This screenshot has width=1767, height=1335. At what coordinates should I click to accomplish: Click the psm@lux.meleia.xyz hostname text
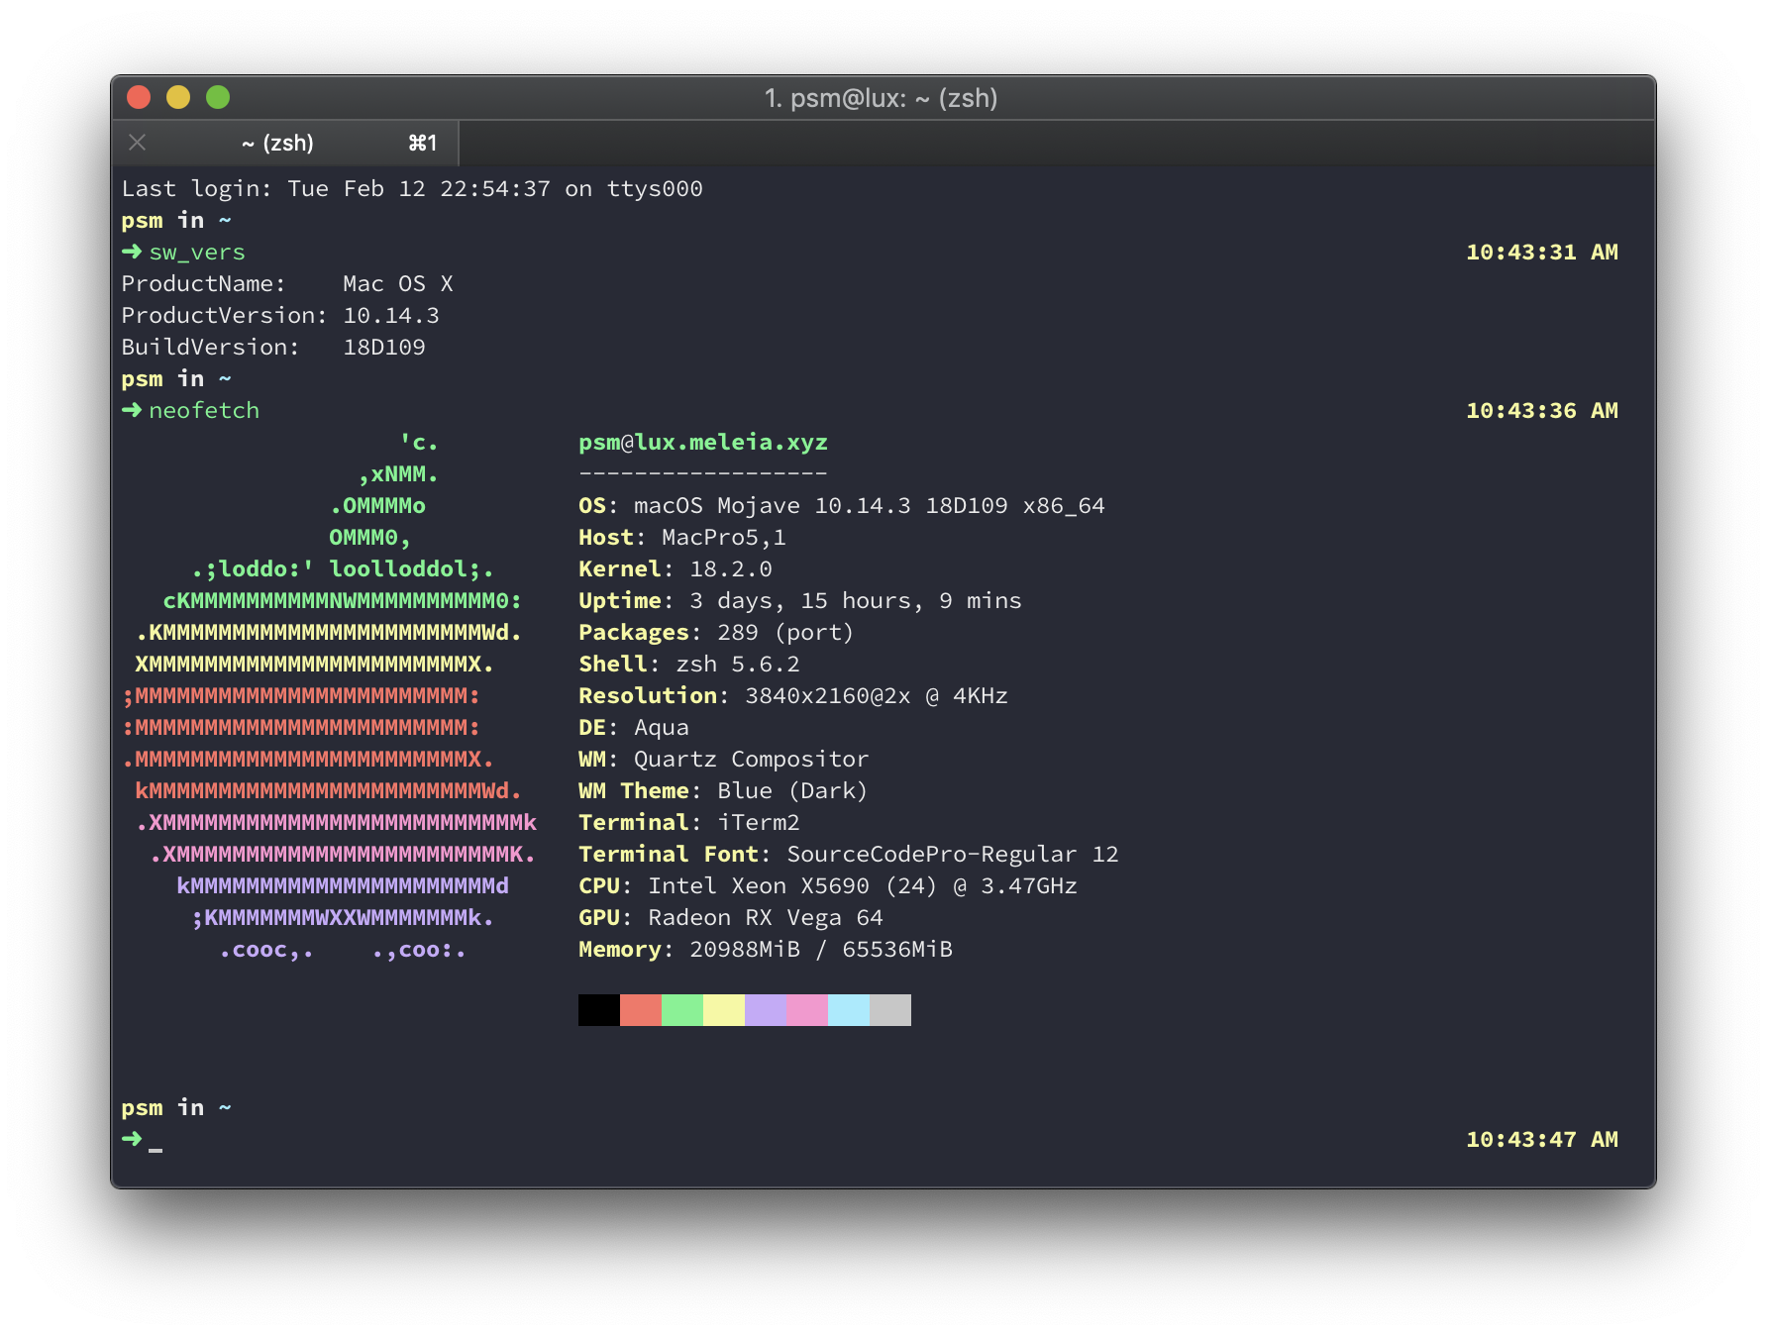(704, 443)
